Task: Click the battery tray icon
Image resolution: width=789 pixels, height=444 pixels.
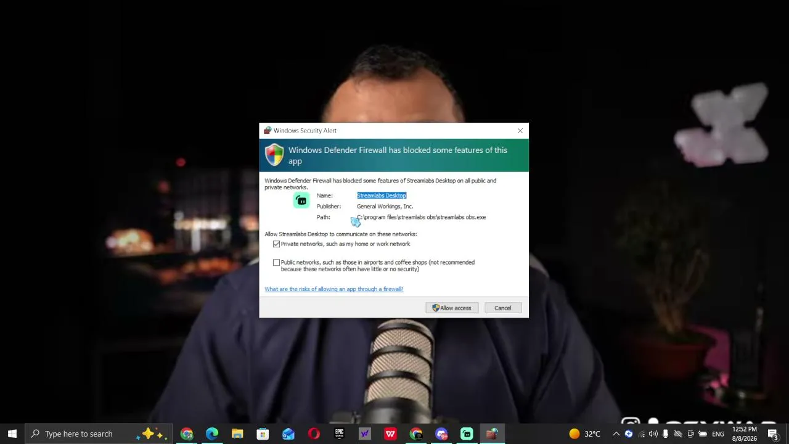Action: (703, 434)
